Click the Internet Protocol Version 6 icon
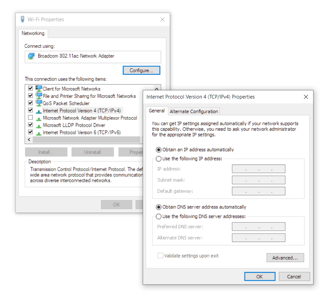Viewport: 335px width, 296px height. [x=38, y=132]
